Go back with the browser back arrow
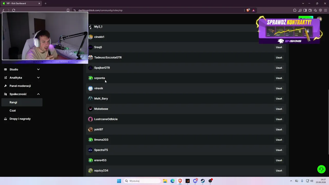This screenshot has width=329, height=185. pos(3,10)
